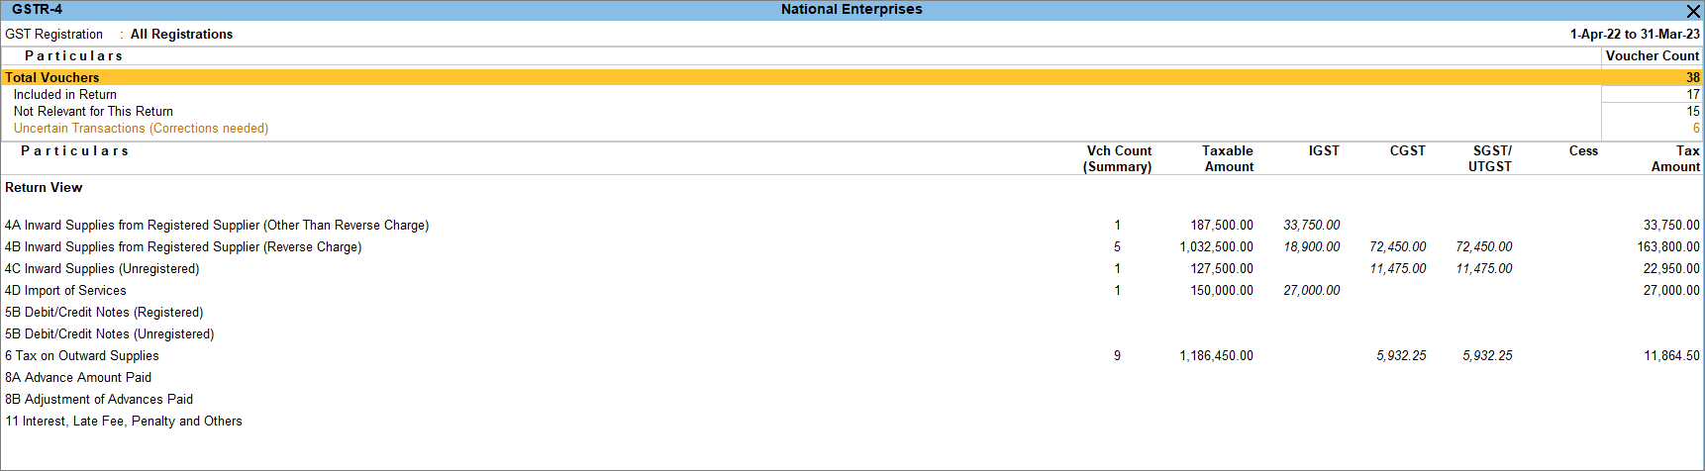Click the Return View heading
This screenshot has height=471, width=1705.
pos(44,188)
